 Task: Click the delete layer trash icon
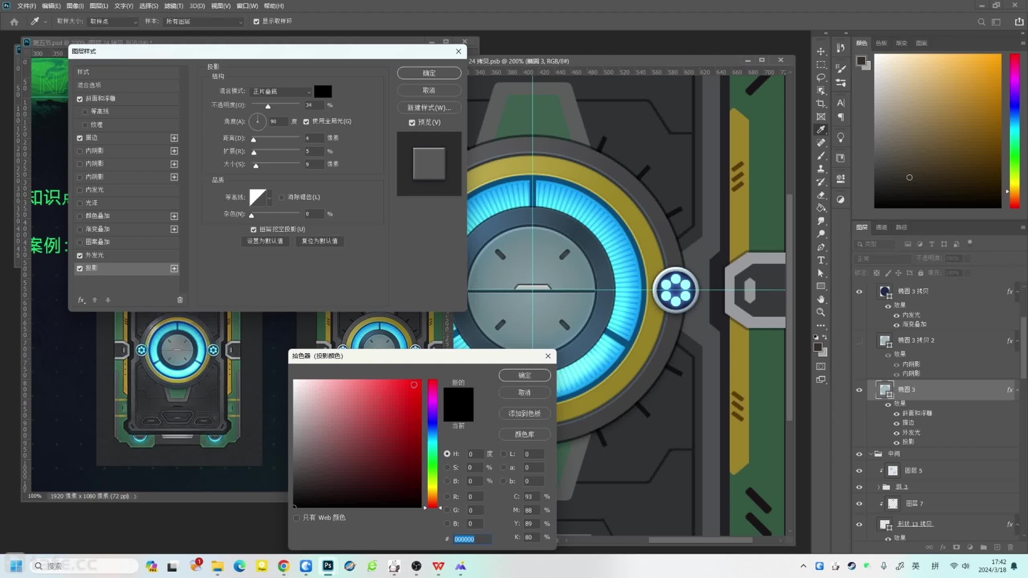click(1011, 547)
